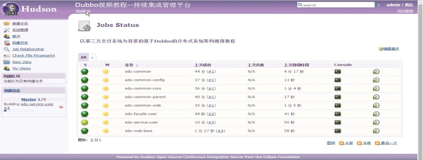The image size is (423, 160).
Task: Open the edu-common-parent job
Action: coord(145,97)
